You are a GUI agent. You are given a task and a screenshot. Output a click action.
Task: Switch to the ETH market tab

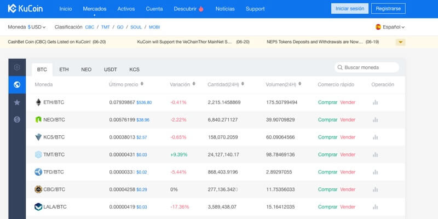coord(64,70)
